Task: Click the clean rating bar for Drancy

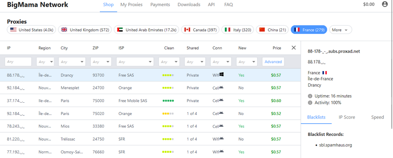Action: (x=168, y=75)
